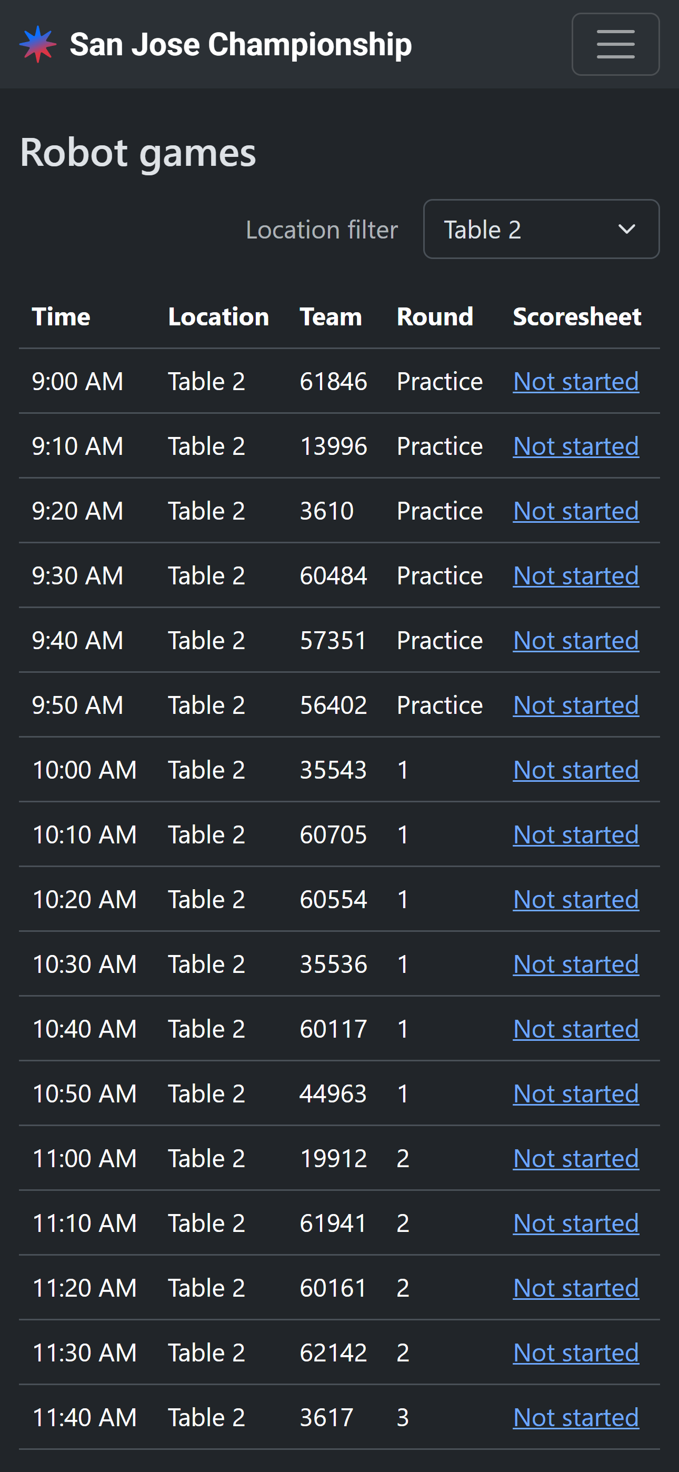Open scoresheet for team 35543

(575, 770)
